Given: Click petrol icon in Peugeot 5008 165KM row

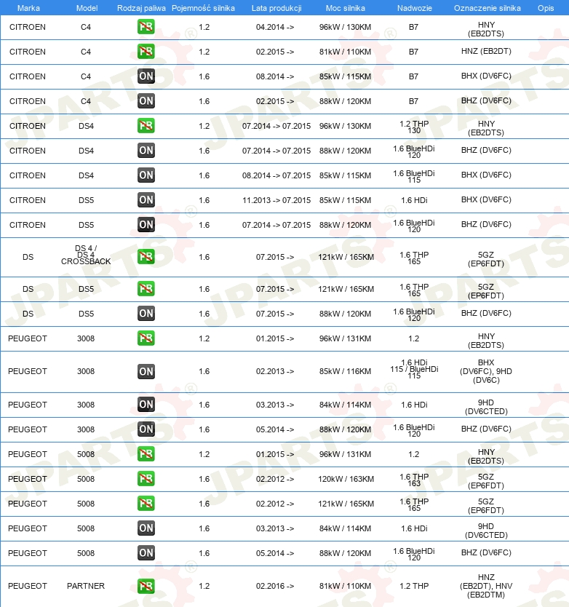Looking at the screenshot, I should point(146,504).
